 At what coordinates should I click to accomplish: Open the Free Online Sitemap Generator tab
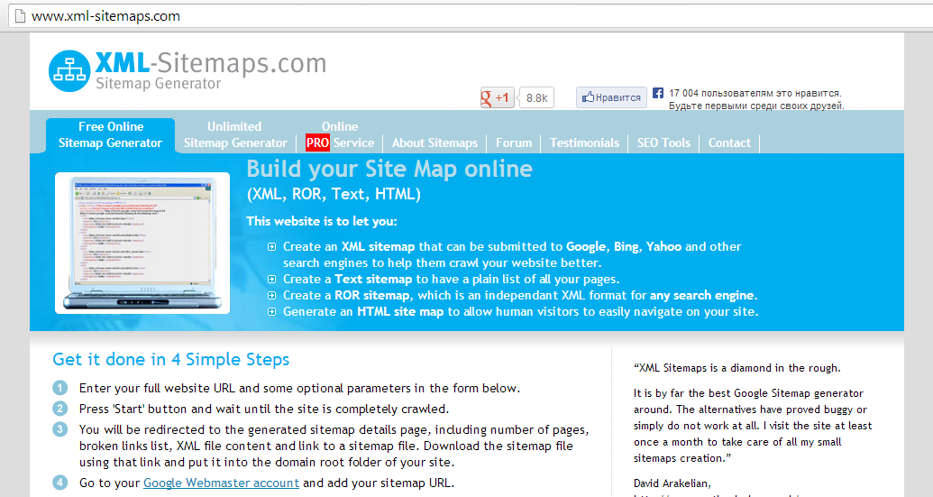(x=110, y=135)
